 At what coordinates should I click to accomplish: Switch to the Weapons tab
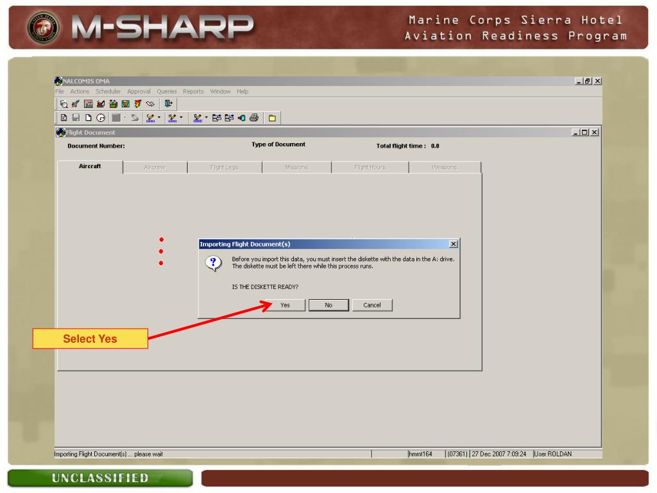[445, 168]
